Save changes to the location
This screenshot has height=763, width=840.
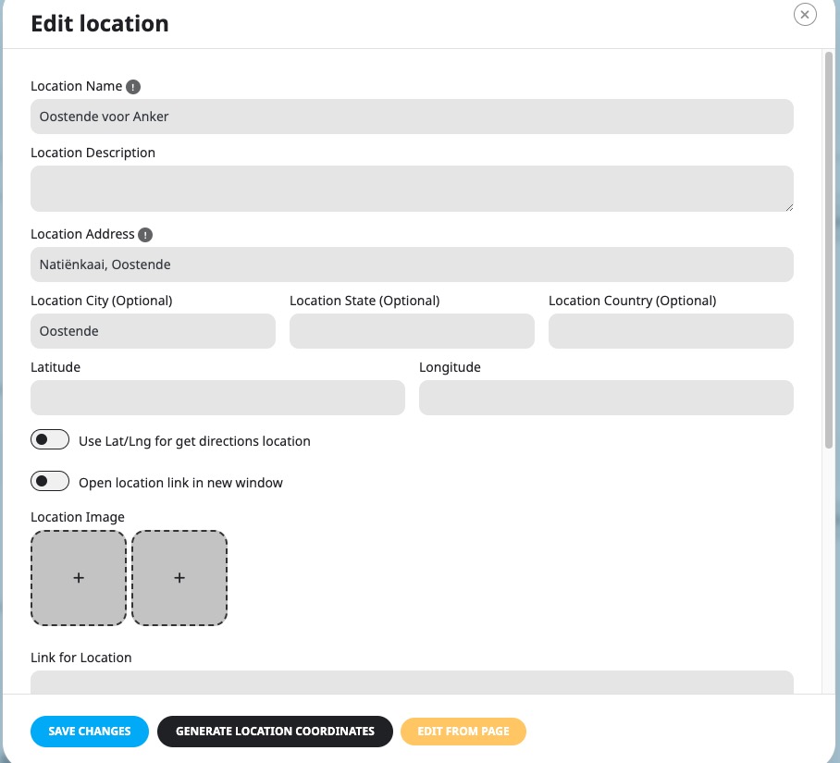coord(90,731)
